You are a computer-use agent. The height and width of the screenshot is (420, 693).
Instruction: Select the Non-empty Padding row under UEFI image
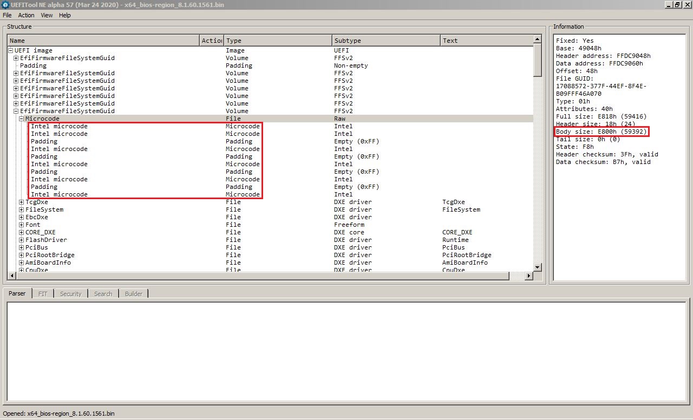270,65
